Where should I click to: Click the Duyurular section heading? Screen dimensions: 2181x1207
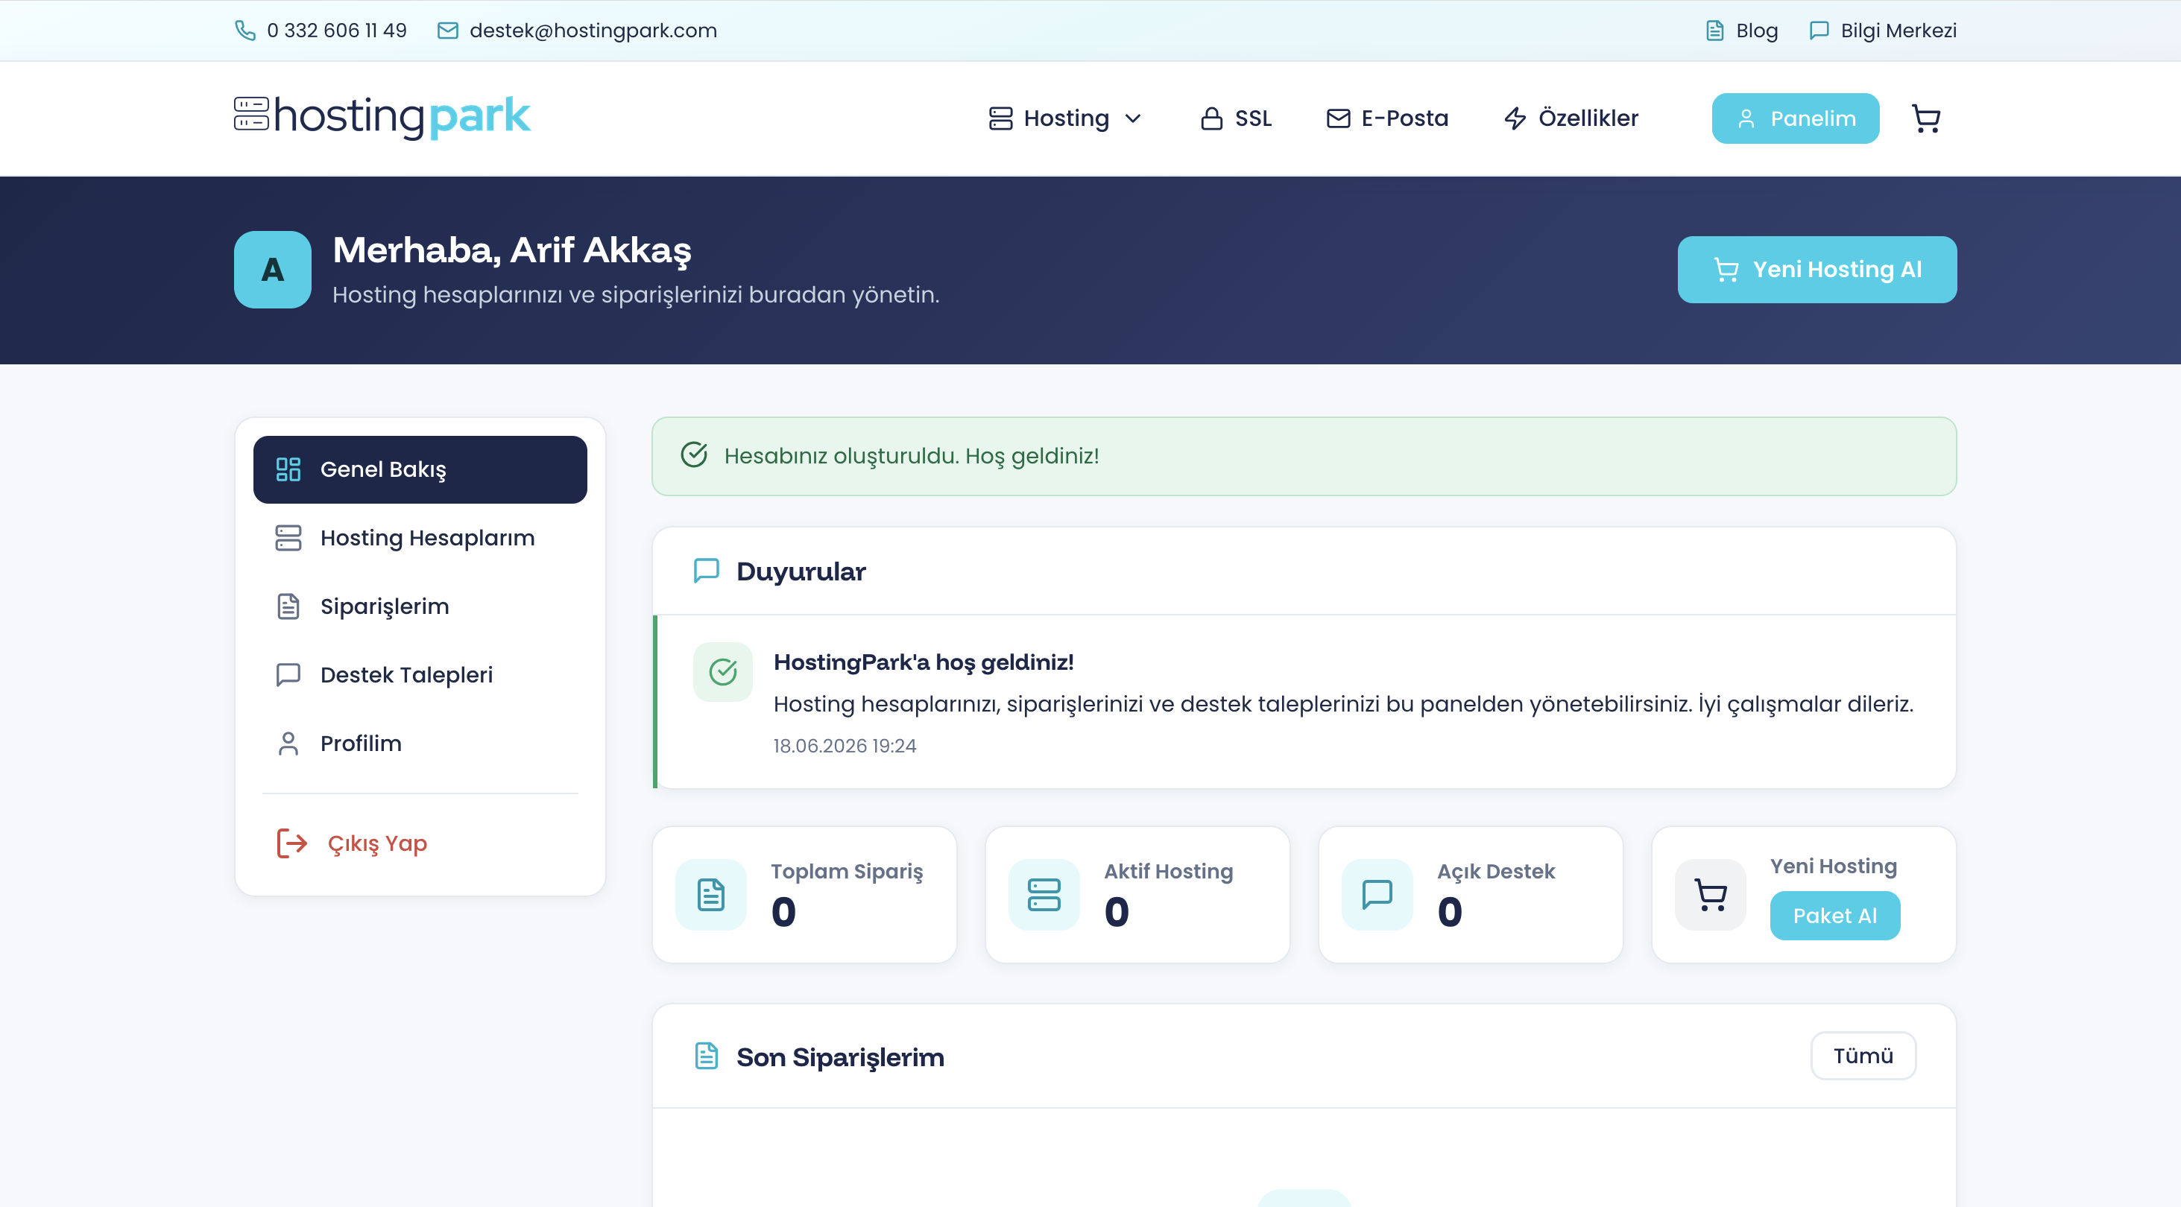point(801,571)
